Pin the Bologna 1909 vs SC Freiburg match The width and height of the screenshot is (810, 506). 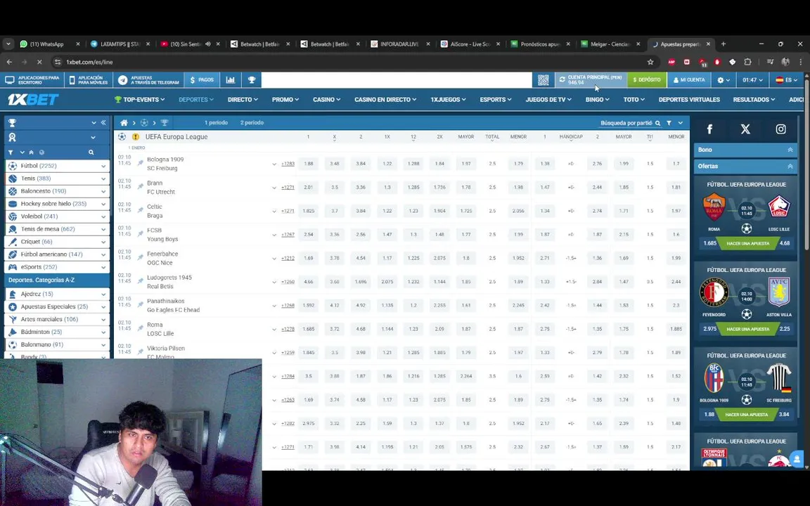[140, 162]
